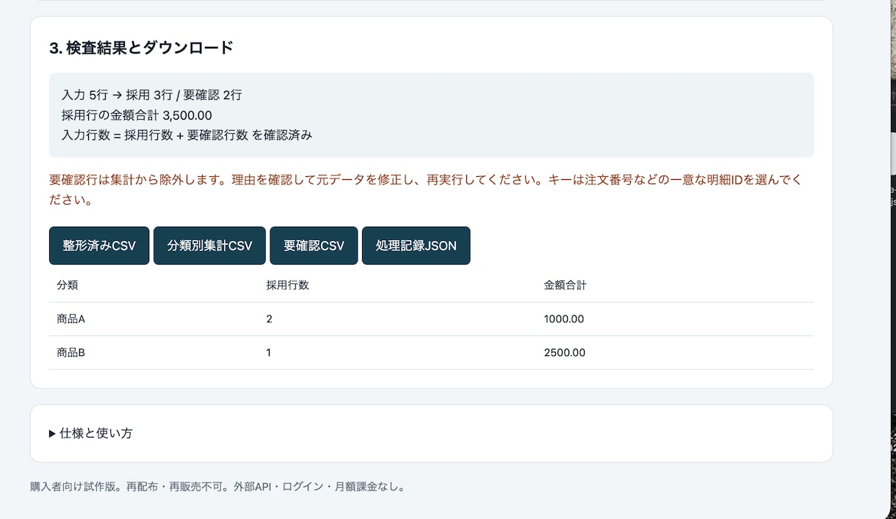This screenshot has width=896, height=519.
Task: Select the 商品A cell
Action: pyautogui.click(x=71, y=319)
